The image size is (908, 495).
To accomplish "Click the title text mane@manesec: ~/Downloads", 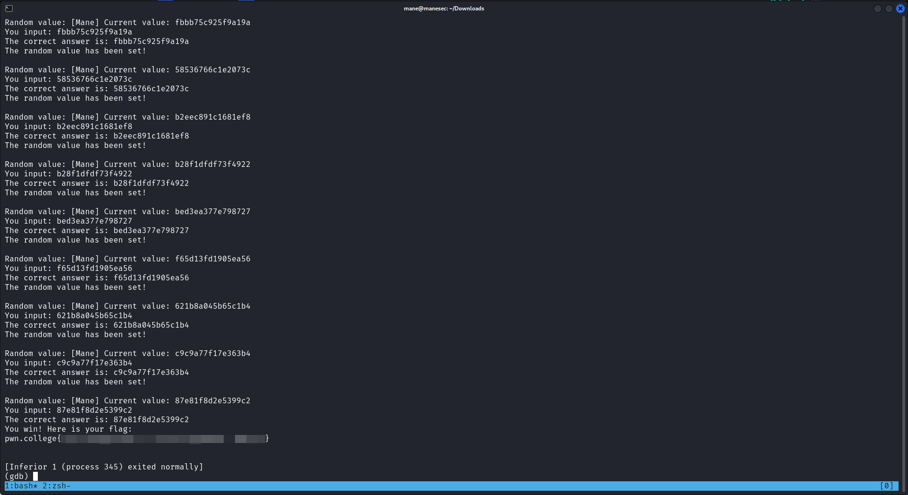I will pyautogui.click(x=444, y=8).
